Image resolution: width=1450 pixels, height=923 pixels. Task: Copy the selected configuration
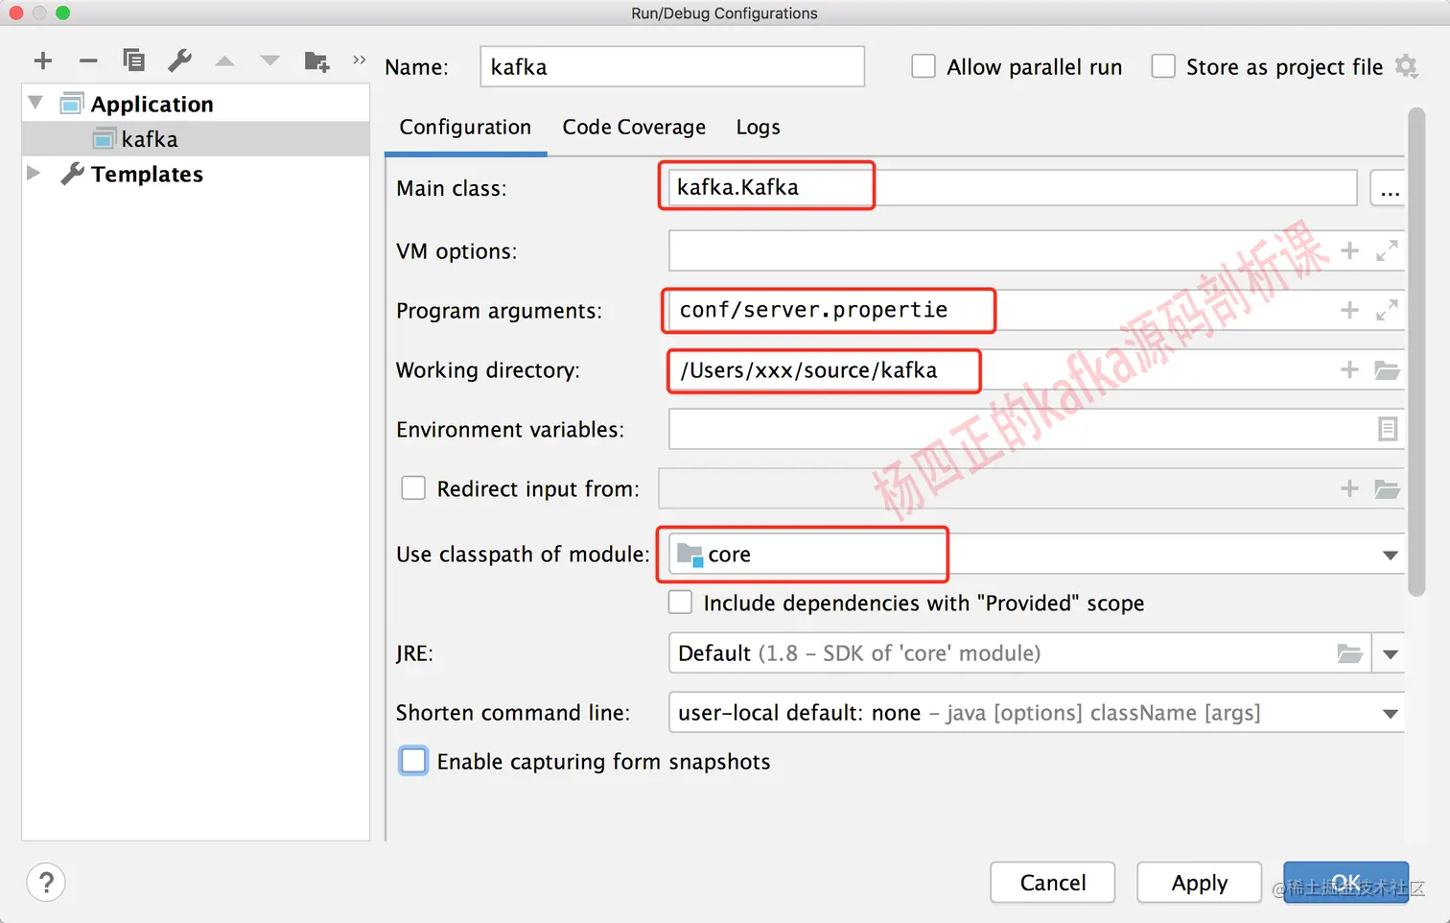133,60
